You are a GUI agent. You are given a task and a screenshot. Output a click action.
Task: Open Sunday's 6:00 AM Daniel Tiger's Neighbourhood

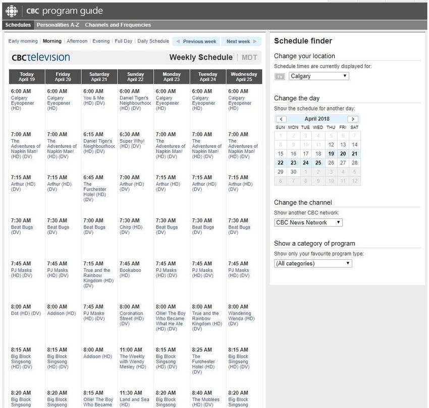[x=135, y=103]
